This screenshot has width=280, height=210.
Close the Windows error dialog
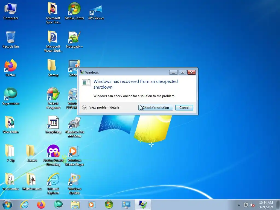click(x=191, y=72)
